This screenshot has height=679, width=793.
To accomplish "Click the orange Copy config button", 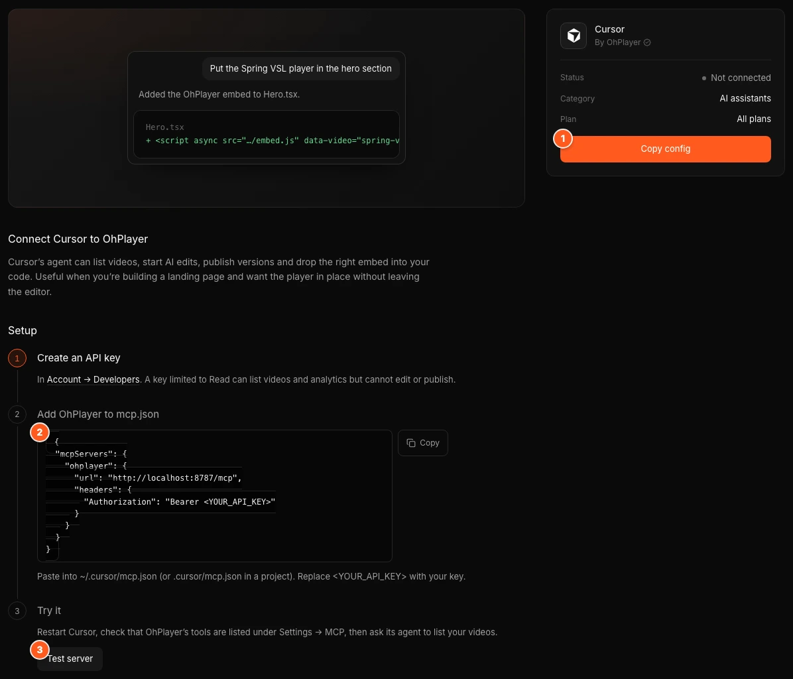I will coord(665,149).
